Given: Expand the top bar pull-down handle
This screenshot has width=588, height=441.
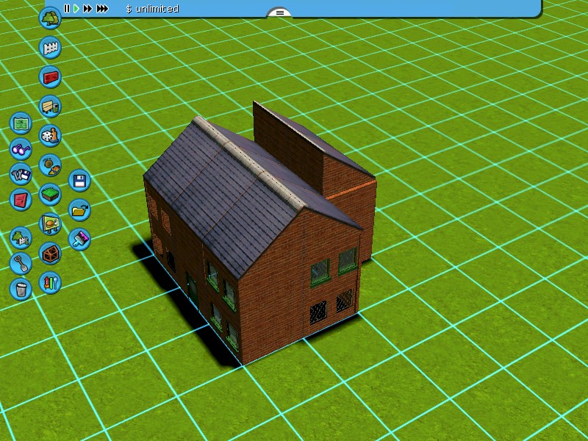Looking at the screenshot, I should pyautogui.click(x=279, y=12).
